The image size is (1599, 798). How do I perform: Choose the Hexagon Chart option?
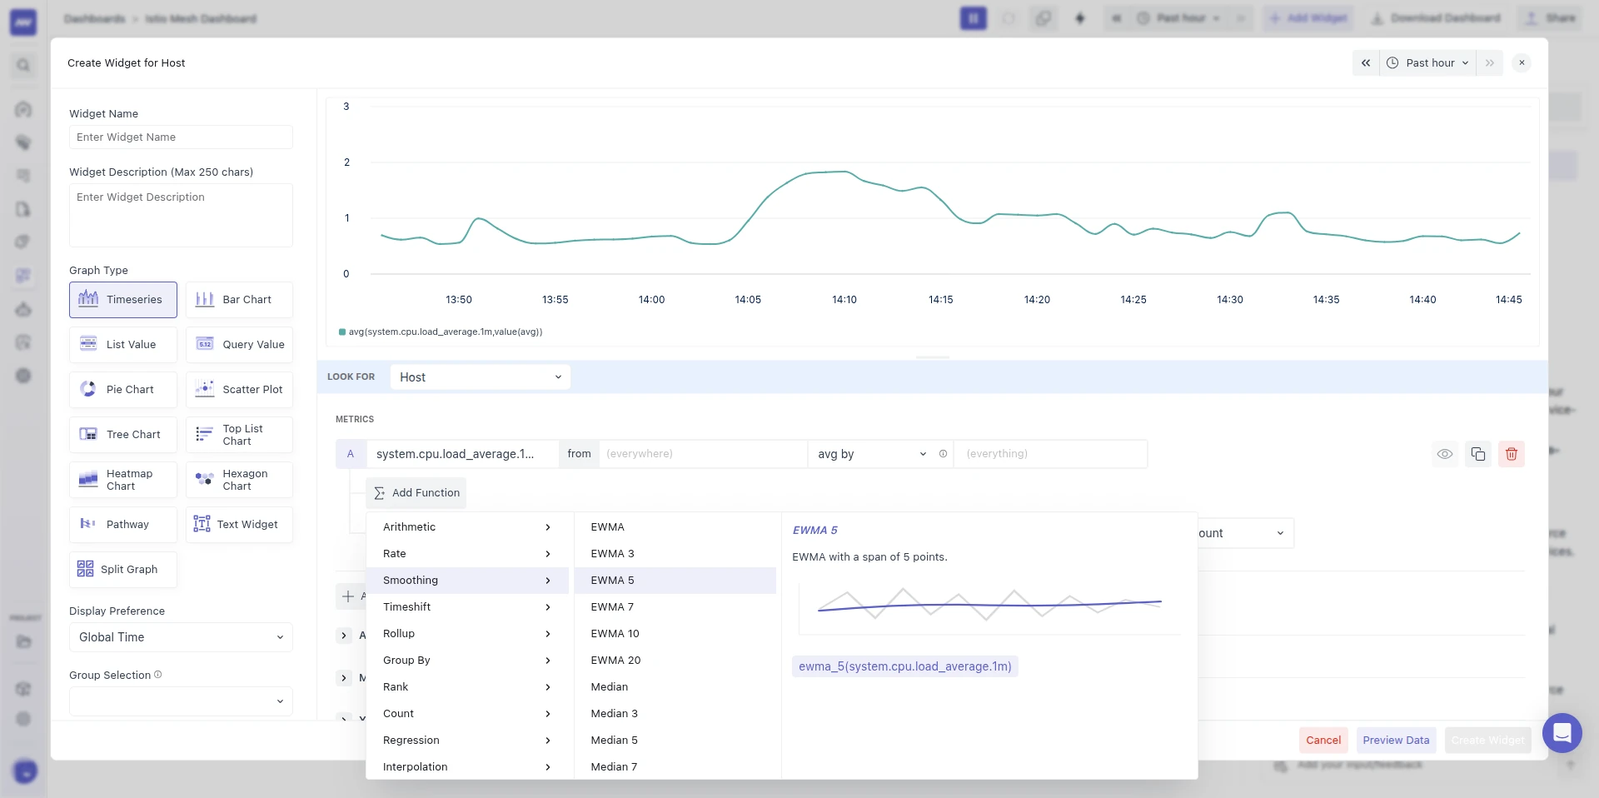(239, 480)
